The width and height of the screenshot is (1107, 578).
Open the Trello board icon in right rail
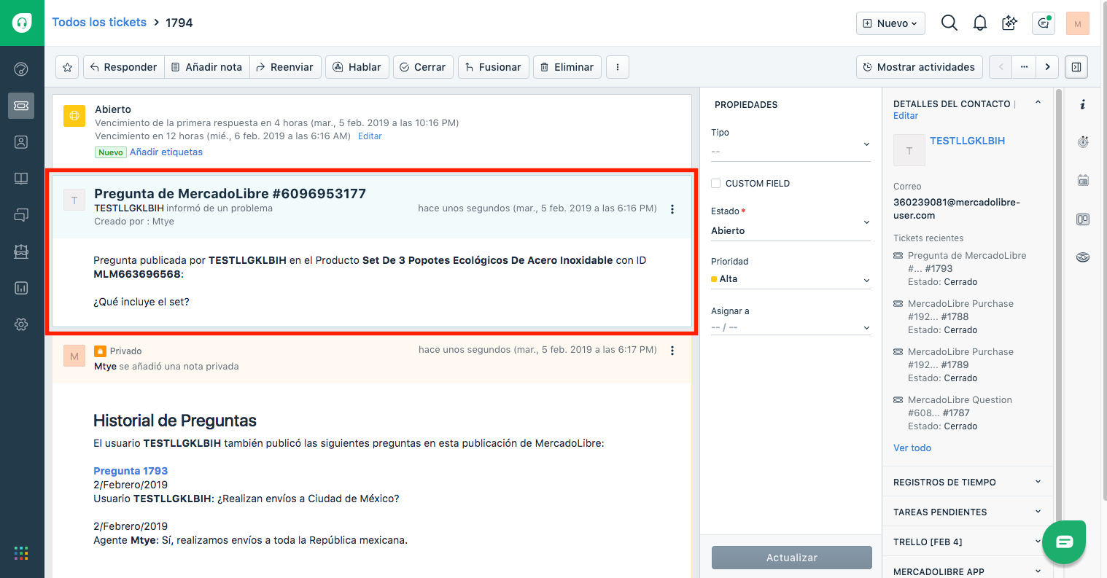pyautogui.click(x=1083, y=219)
